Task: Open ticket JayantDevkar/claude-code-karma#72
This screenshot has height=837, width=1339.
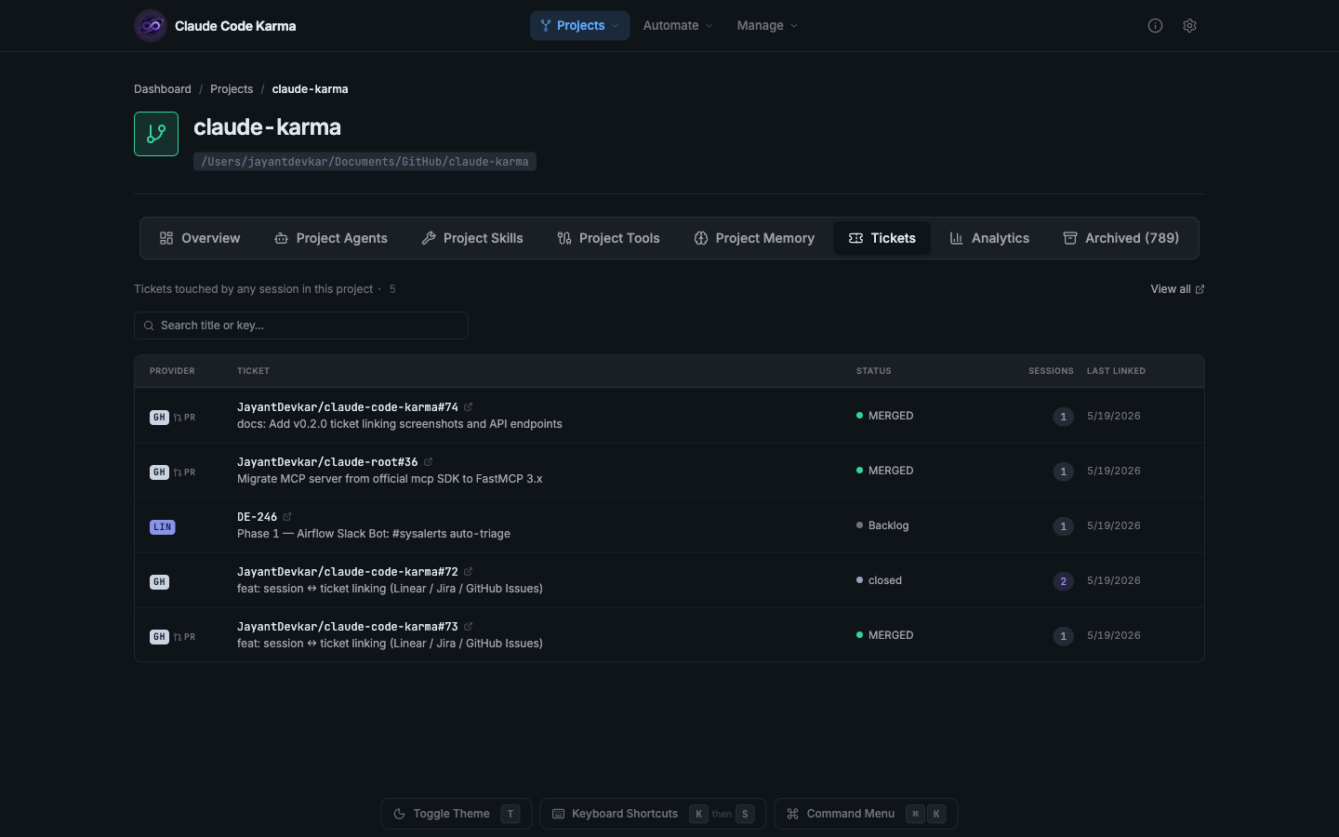Action: coord(348,572)
